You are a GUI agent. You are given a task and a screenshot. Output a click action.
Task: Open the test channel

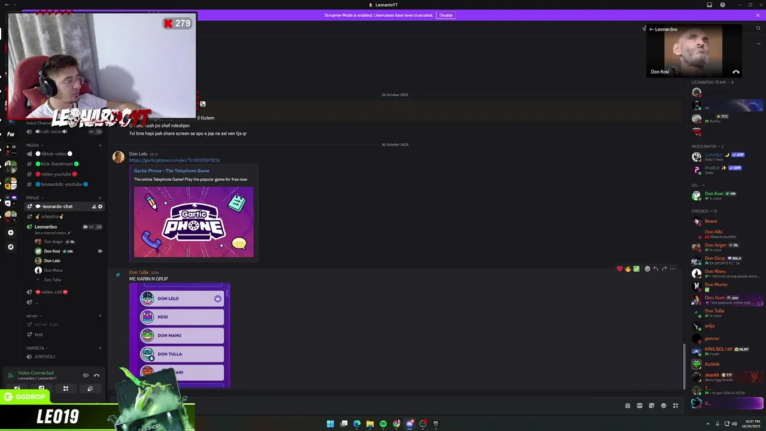coord(65,335)
